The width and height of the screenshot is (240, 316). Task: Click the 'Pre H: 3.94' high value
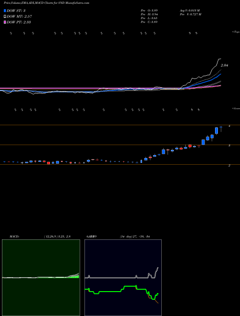(x=149, y=14)
